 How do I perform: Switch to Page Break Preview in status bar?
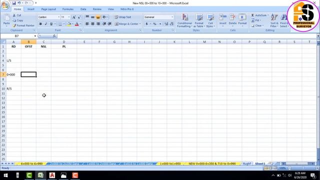[x=275, y=168]
